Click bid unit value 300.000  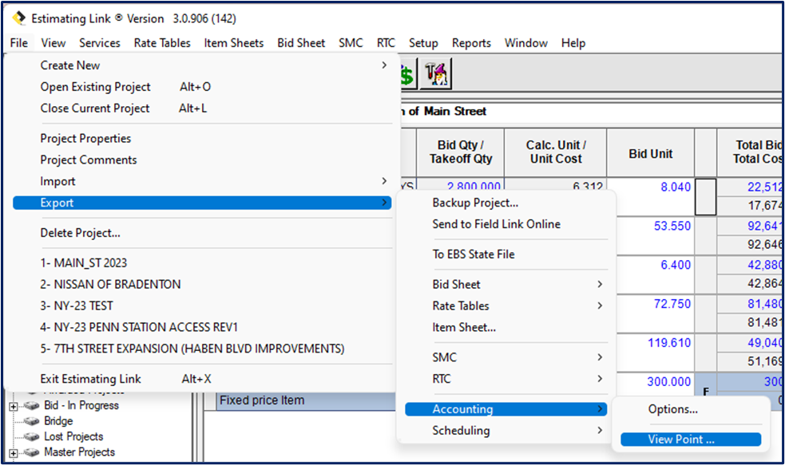[669, 382]
